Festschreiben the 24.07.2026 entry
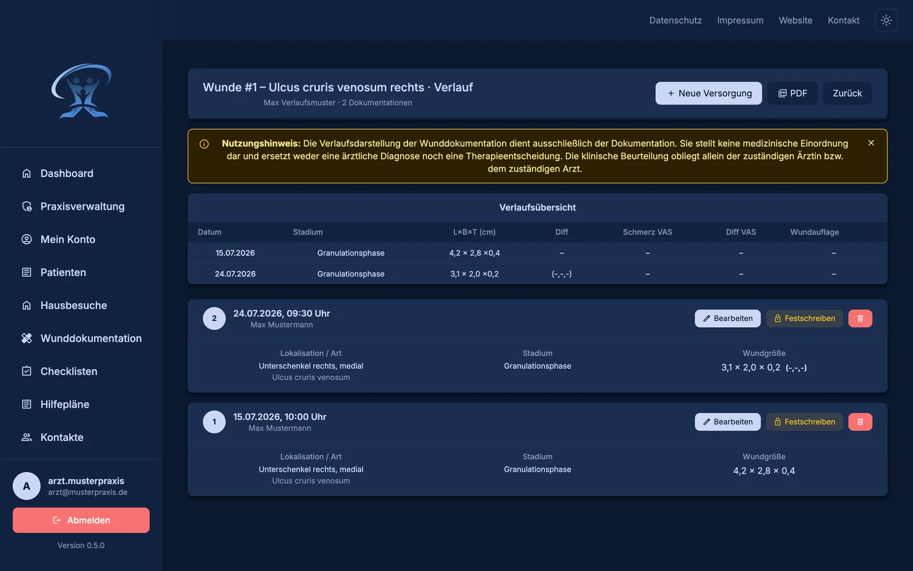Screen dimensions: 913x571 click(805, 319)
